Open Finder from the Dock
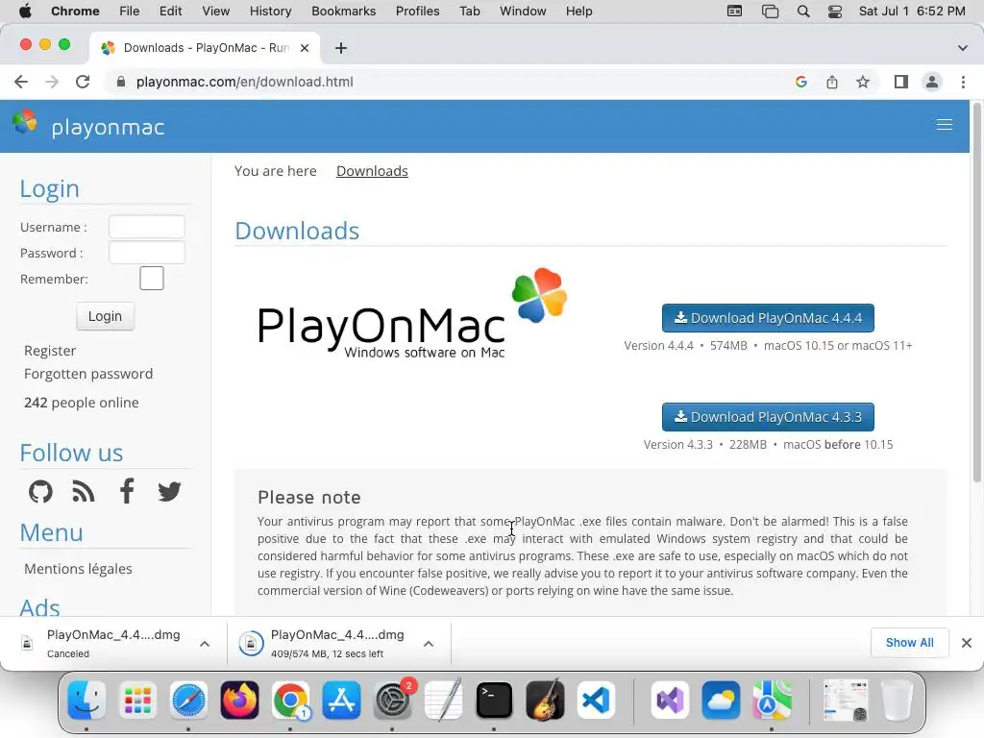This screenshot has height=738, width=984. [x=86, y=700]
